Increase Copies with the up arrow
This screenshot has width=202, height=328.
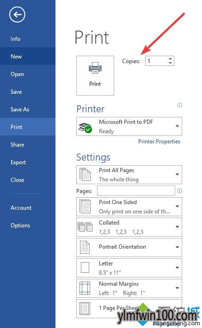pos(170,59)
